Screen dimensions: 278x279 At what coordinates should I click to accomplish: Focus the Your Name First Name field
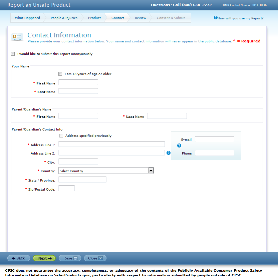click(x=78, y=82)
